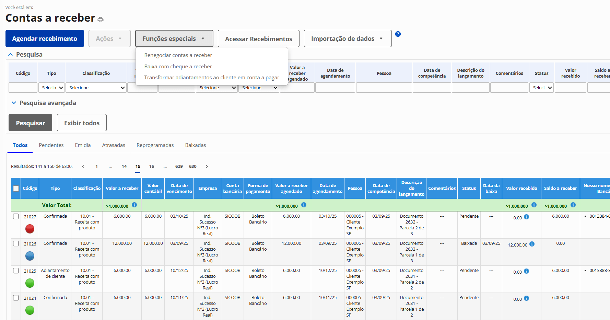Click red status circle for record 21027

[x=30, y=229]
